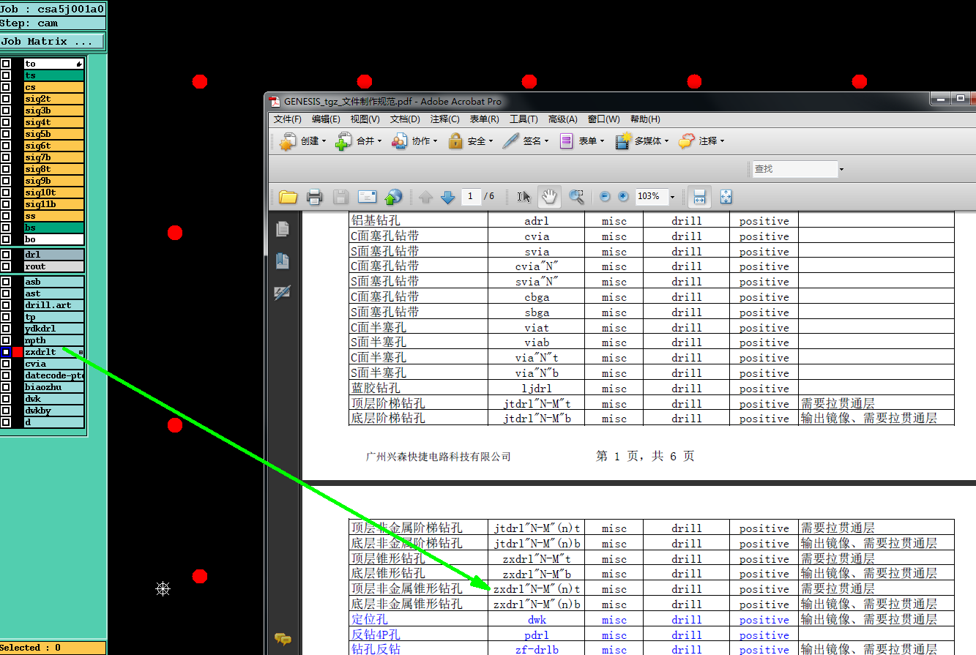This screenshot has height=655, width=976.
Task: Click the 查找 search field
Action: click(794, 169)
